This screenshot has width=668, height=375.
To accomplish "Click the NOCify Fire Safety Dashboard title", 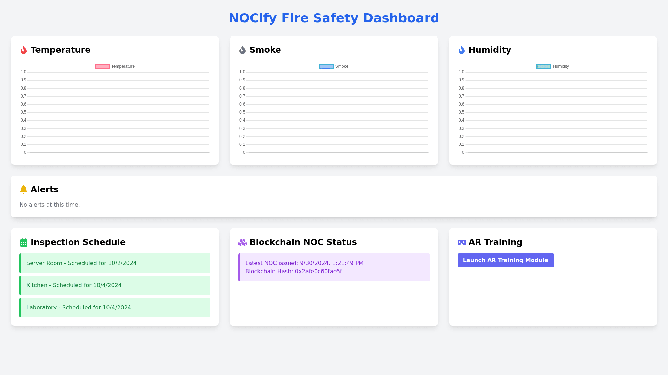I will coord(334,18).
